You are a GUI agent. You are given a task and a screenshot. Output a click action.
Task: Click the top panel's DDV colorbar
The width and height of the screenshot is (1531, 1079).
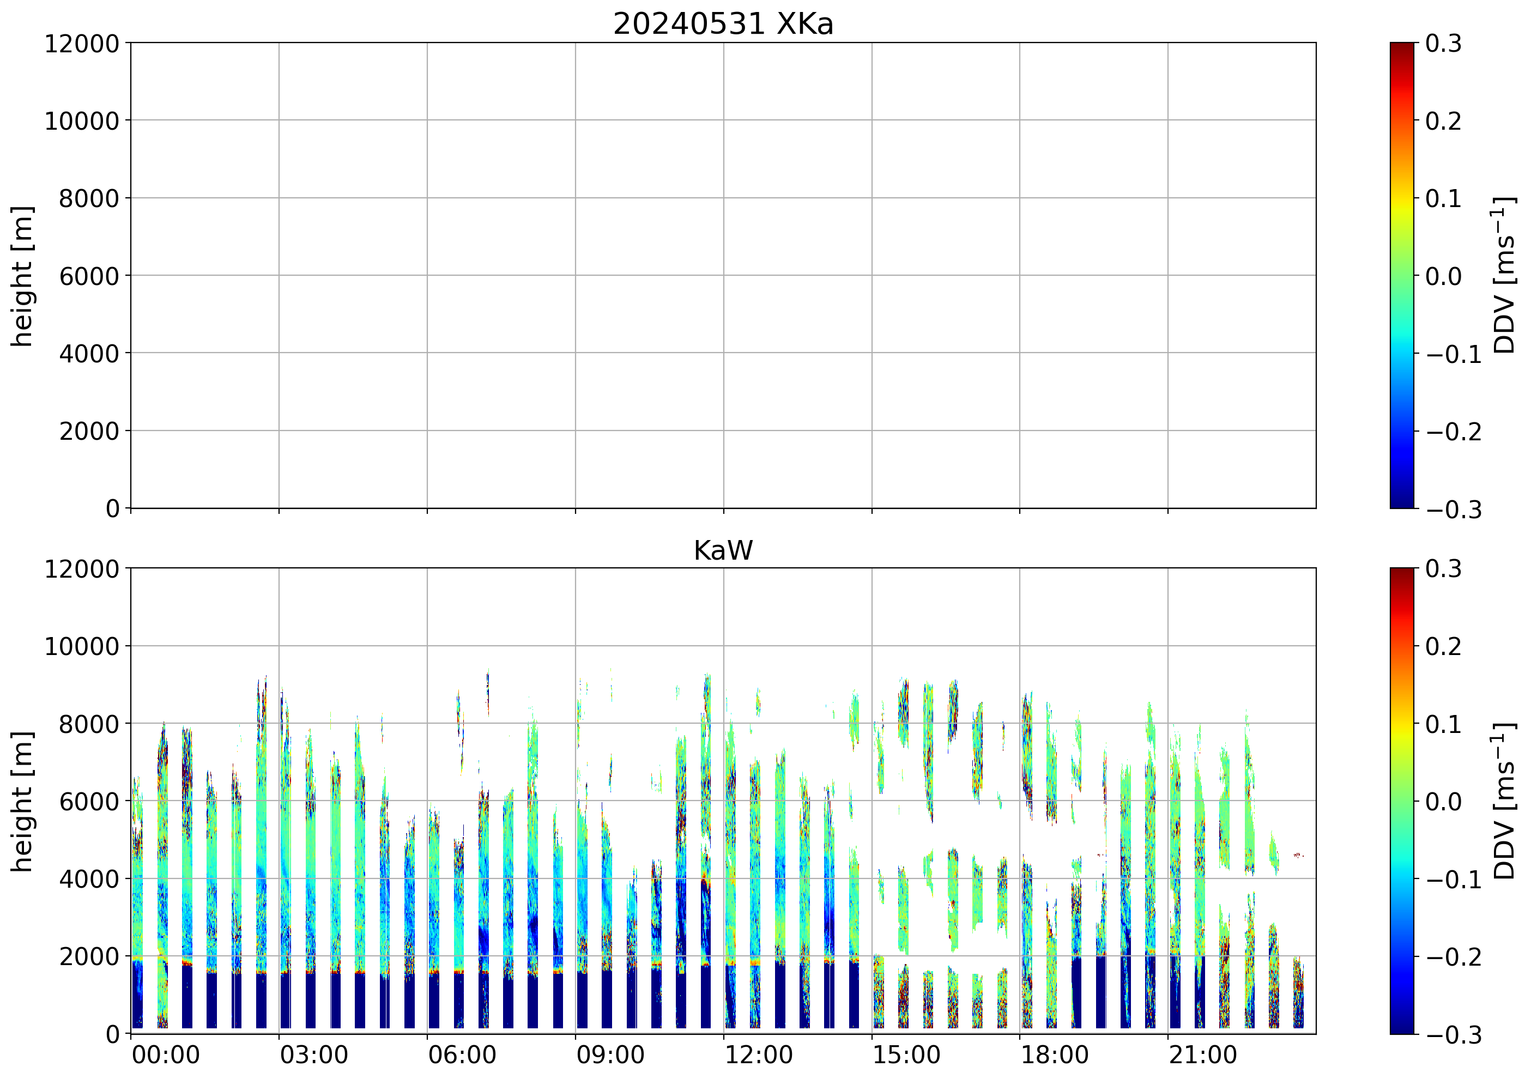[x=1402, y=275]
